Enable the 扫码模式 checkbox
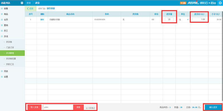 [87, 108]
